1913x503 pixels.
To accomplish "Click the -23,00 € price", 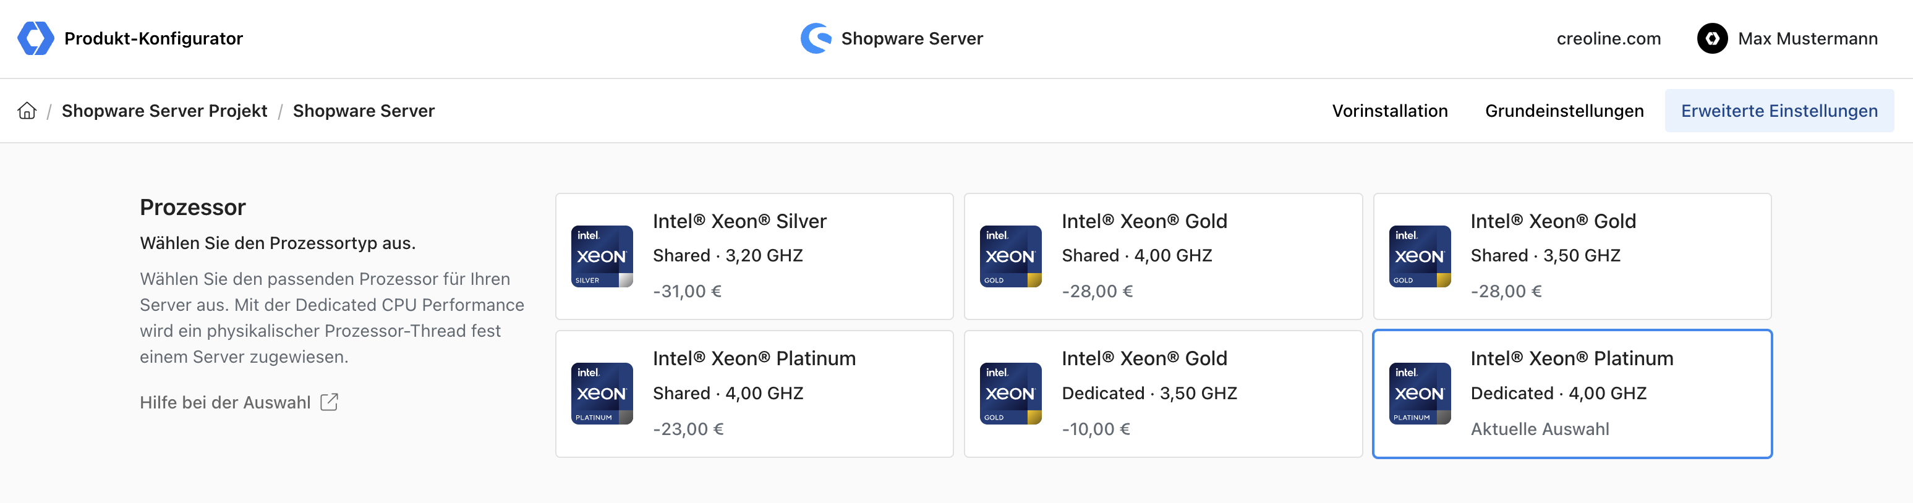I will [x=688, y=429].
